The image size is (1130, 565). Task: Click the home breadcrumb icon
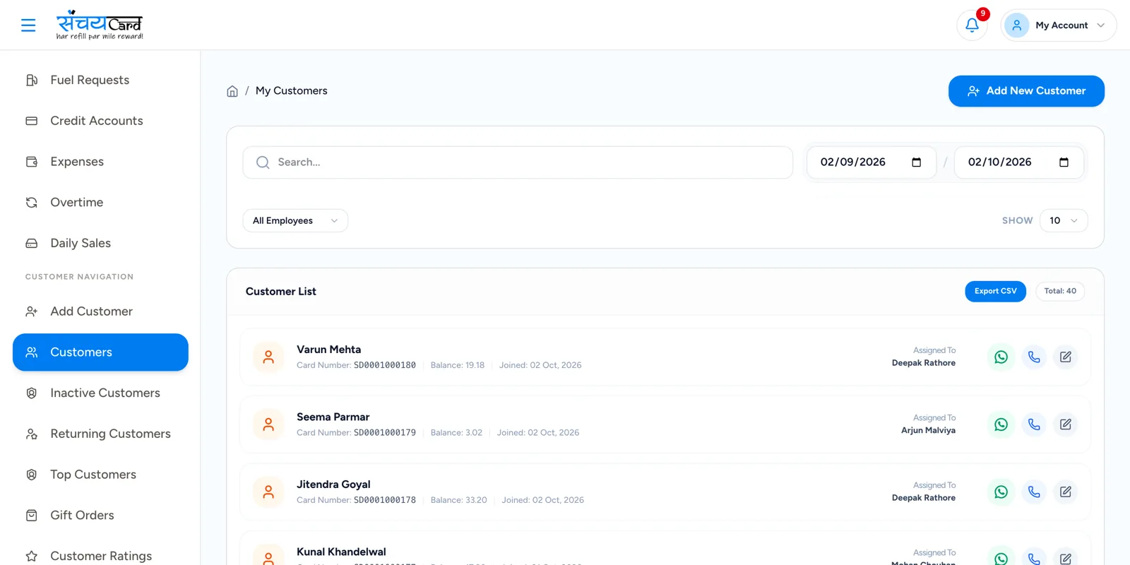(232, 91)
